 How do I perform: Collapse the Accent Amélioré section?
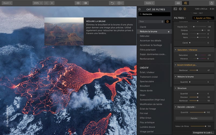click(x=175, y=65)
